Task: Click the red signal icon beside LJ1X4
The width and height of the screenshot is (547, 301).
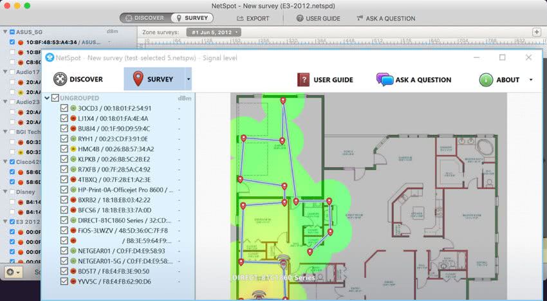Action: [73, 118]
